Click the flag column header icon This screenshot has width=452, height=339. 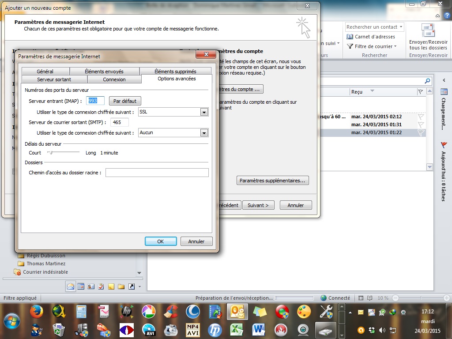point(421,92)
